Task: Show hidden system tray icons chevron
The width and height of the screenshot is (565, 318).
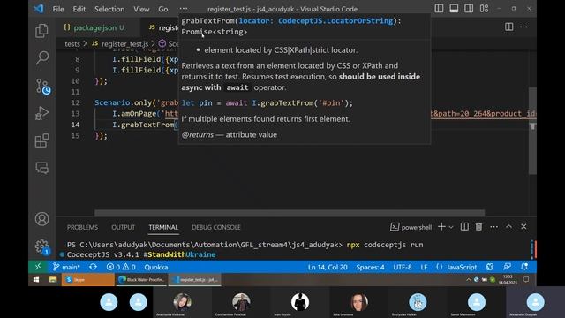Action: (469, 280)
